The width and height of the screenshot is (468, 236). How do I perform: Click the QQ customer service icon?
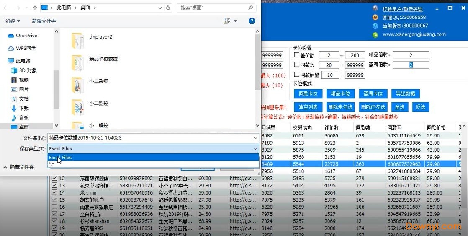point(375,17)
